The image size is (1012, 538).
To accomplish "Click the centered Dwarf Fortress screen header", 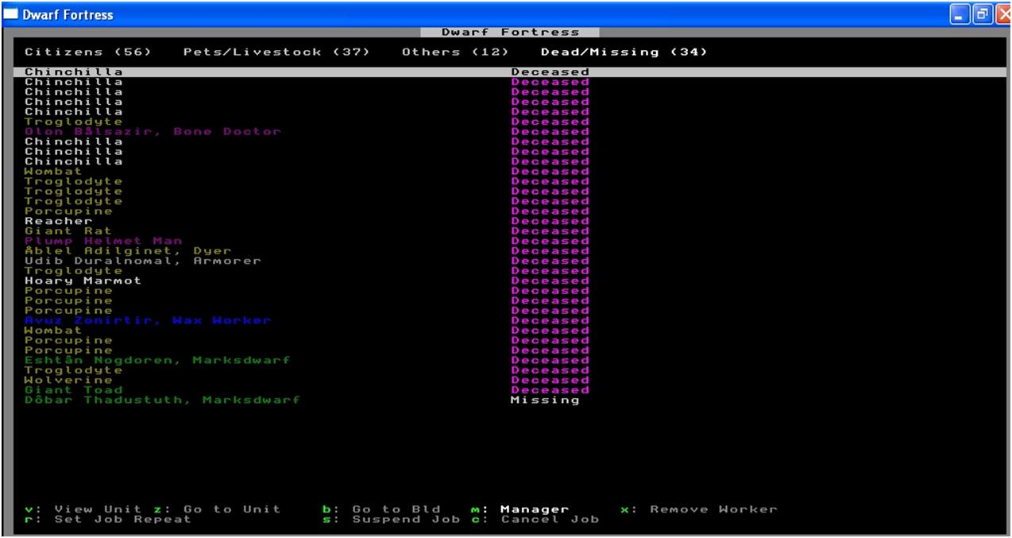I will pyautogui.click(x=510, y=33).
